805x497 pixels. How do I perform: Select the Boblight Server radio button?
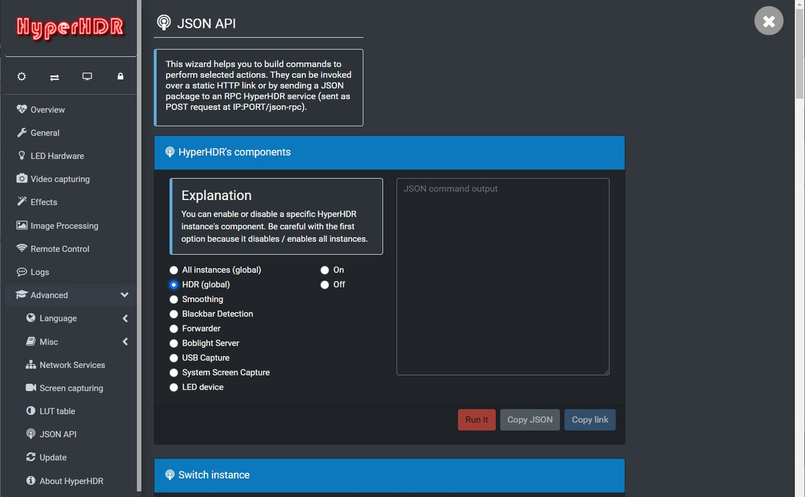(174, 343)
